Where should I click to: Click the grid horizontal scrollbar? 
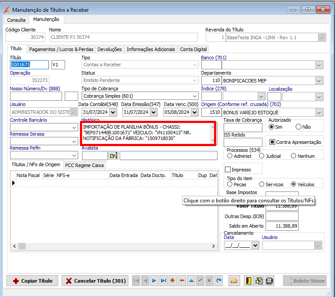click(114, 246)
